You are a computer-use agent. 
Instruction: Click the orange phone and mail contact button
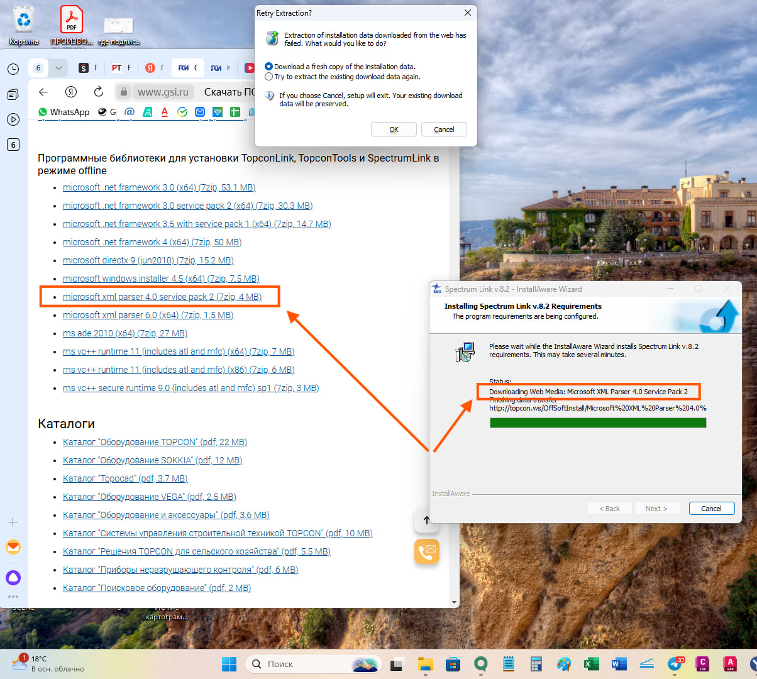tap(427, 551)
